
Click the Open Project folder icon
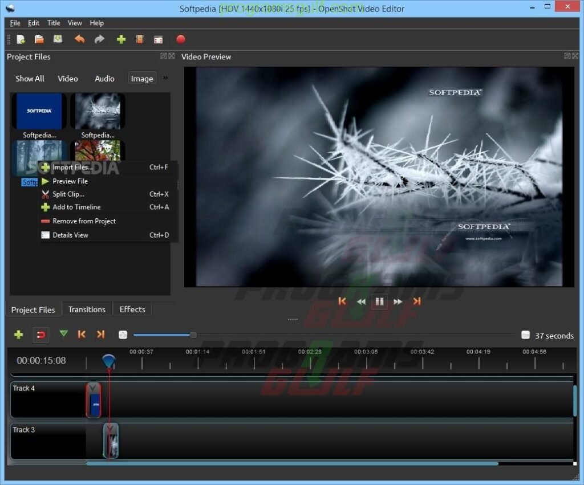pyautogui.click(x=39, y=39)
